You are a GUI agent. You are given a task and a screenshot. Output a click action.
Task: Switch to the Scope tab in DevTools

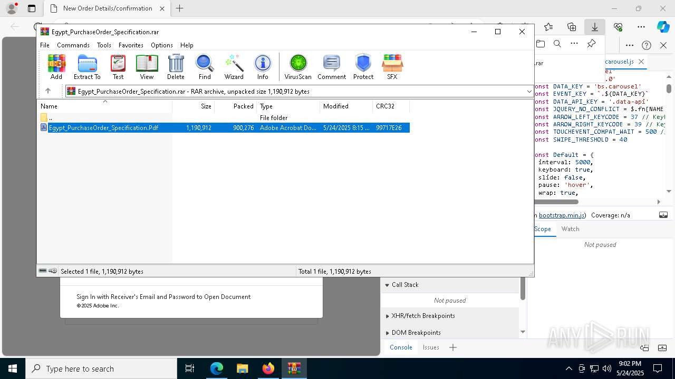543,229
